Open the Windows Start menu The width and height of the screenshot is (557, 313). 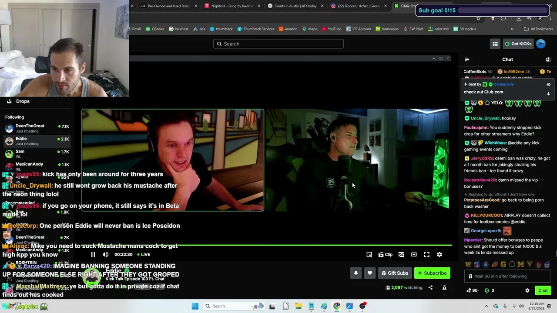(195, 306)
